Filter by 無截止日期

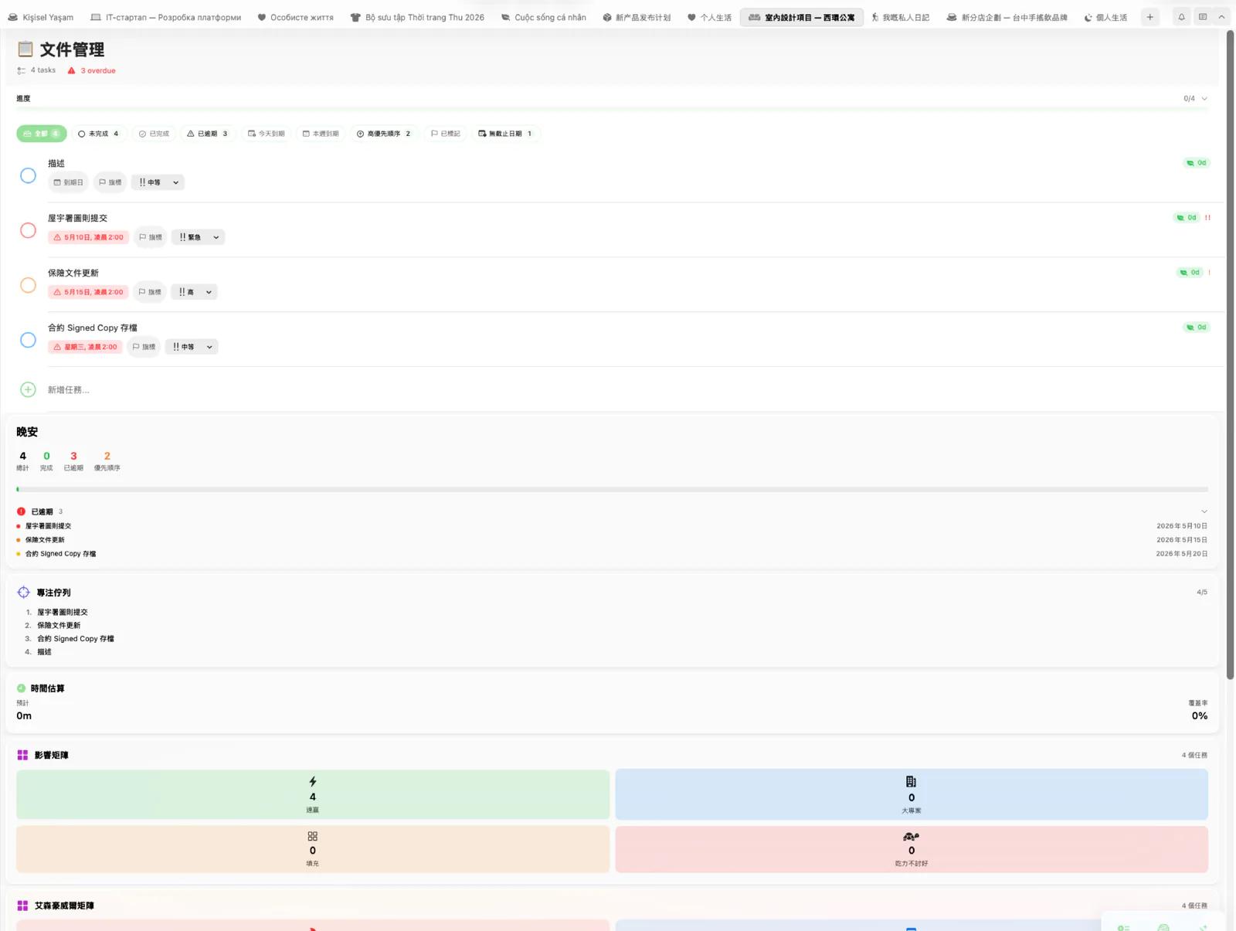pos(505,134)
